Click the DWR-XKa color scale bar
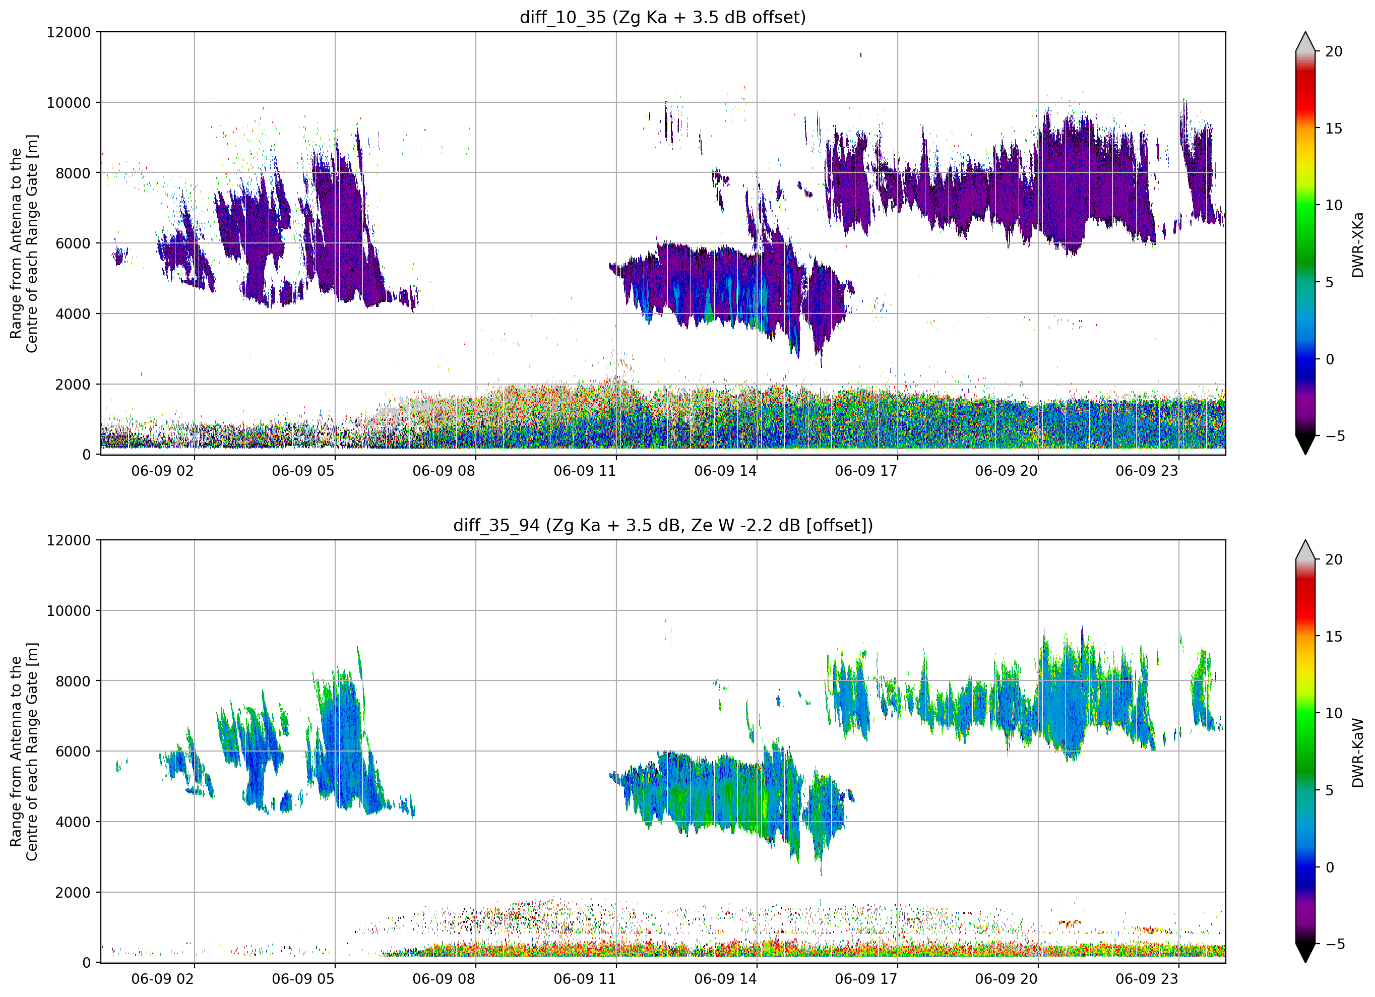This screenshot has height=997, width=1375. click(1305, 243)
